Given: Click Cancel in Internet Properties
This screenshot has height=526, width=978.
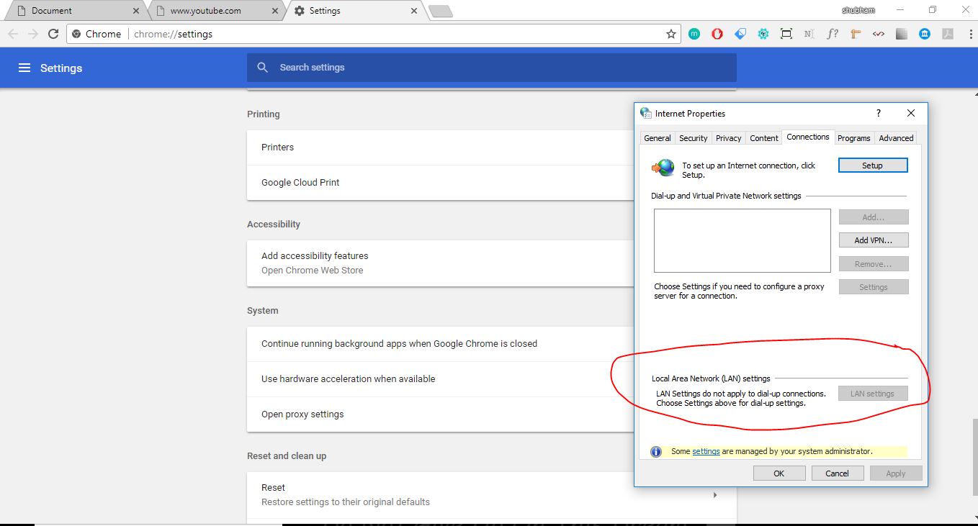Looking at the screenshot, I should 838,473.
